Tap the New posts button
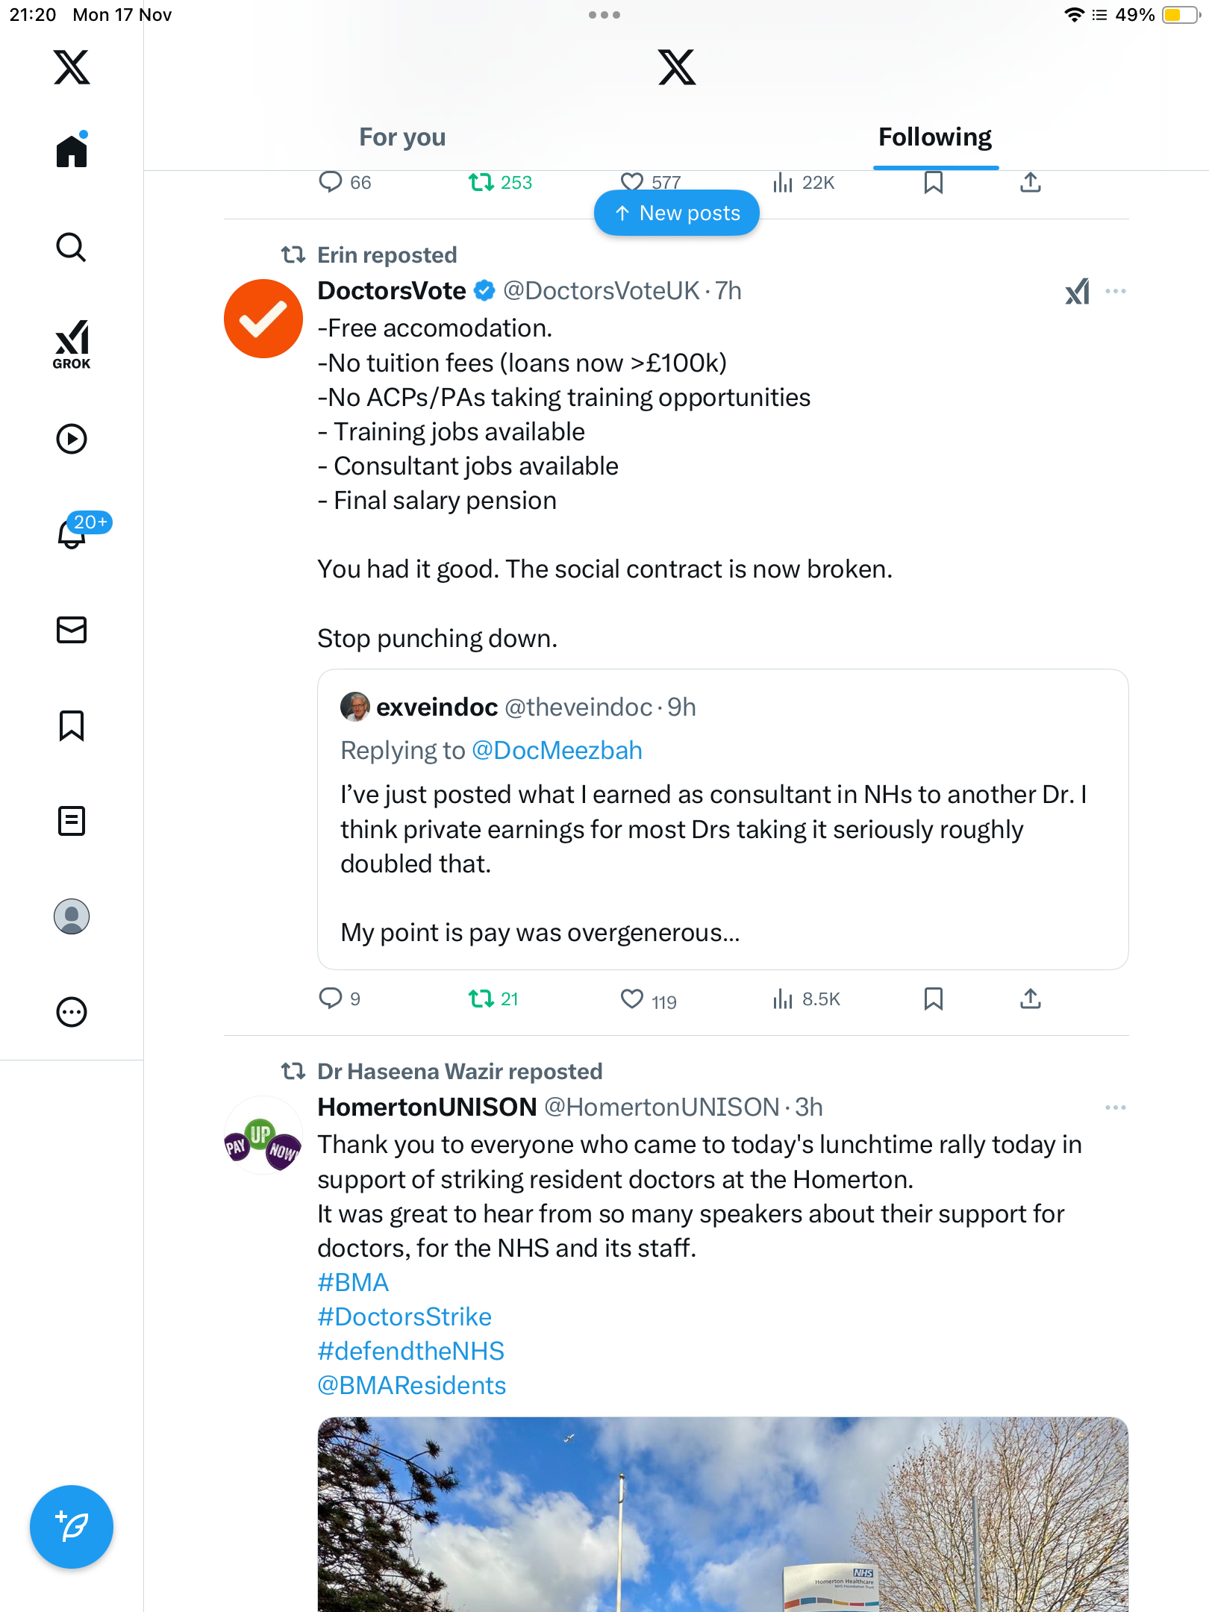This screenshot has width=1209, height=1612. click(677, 213)
